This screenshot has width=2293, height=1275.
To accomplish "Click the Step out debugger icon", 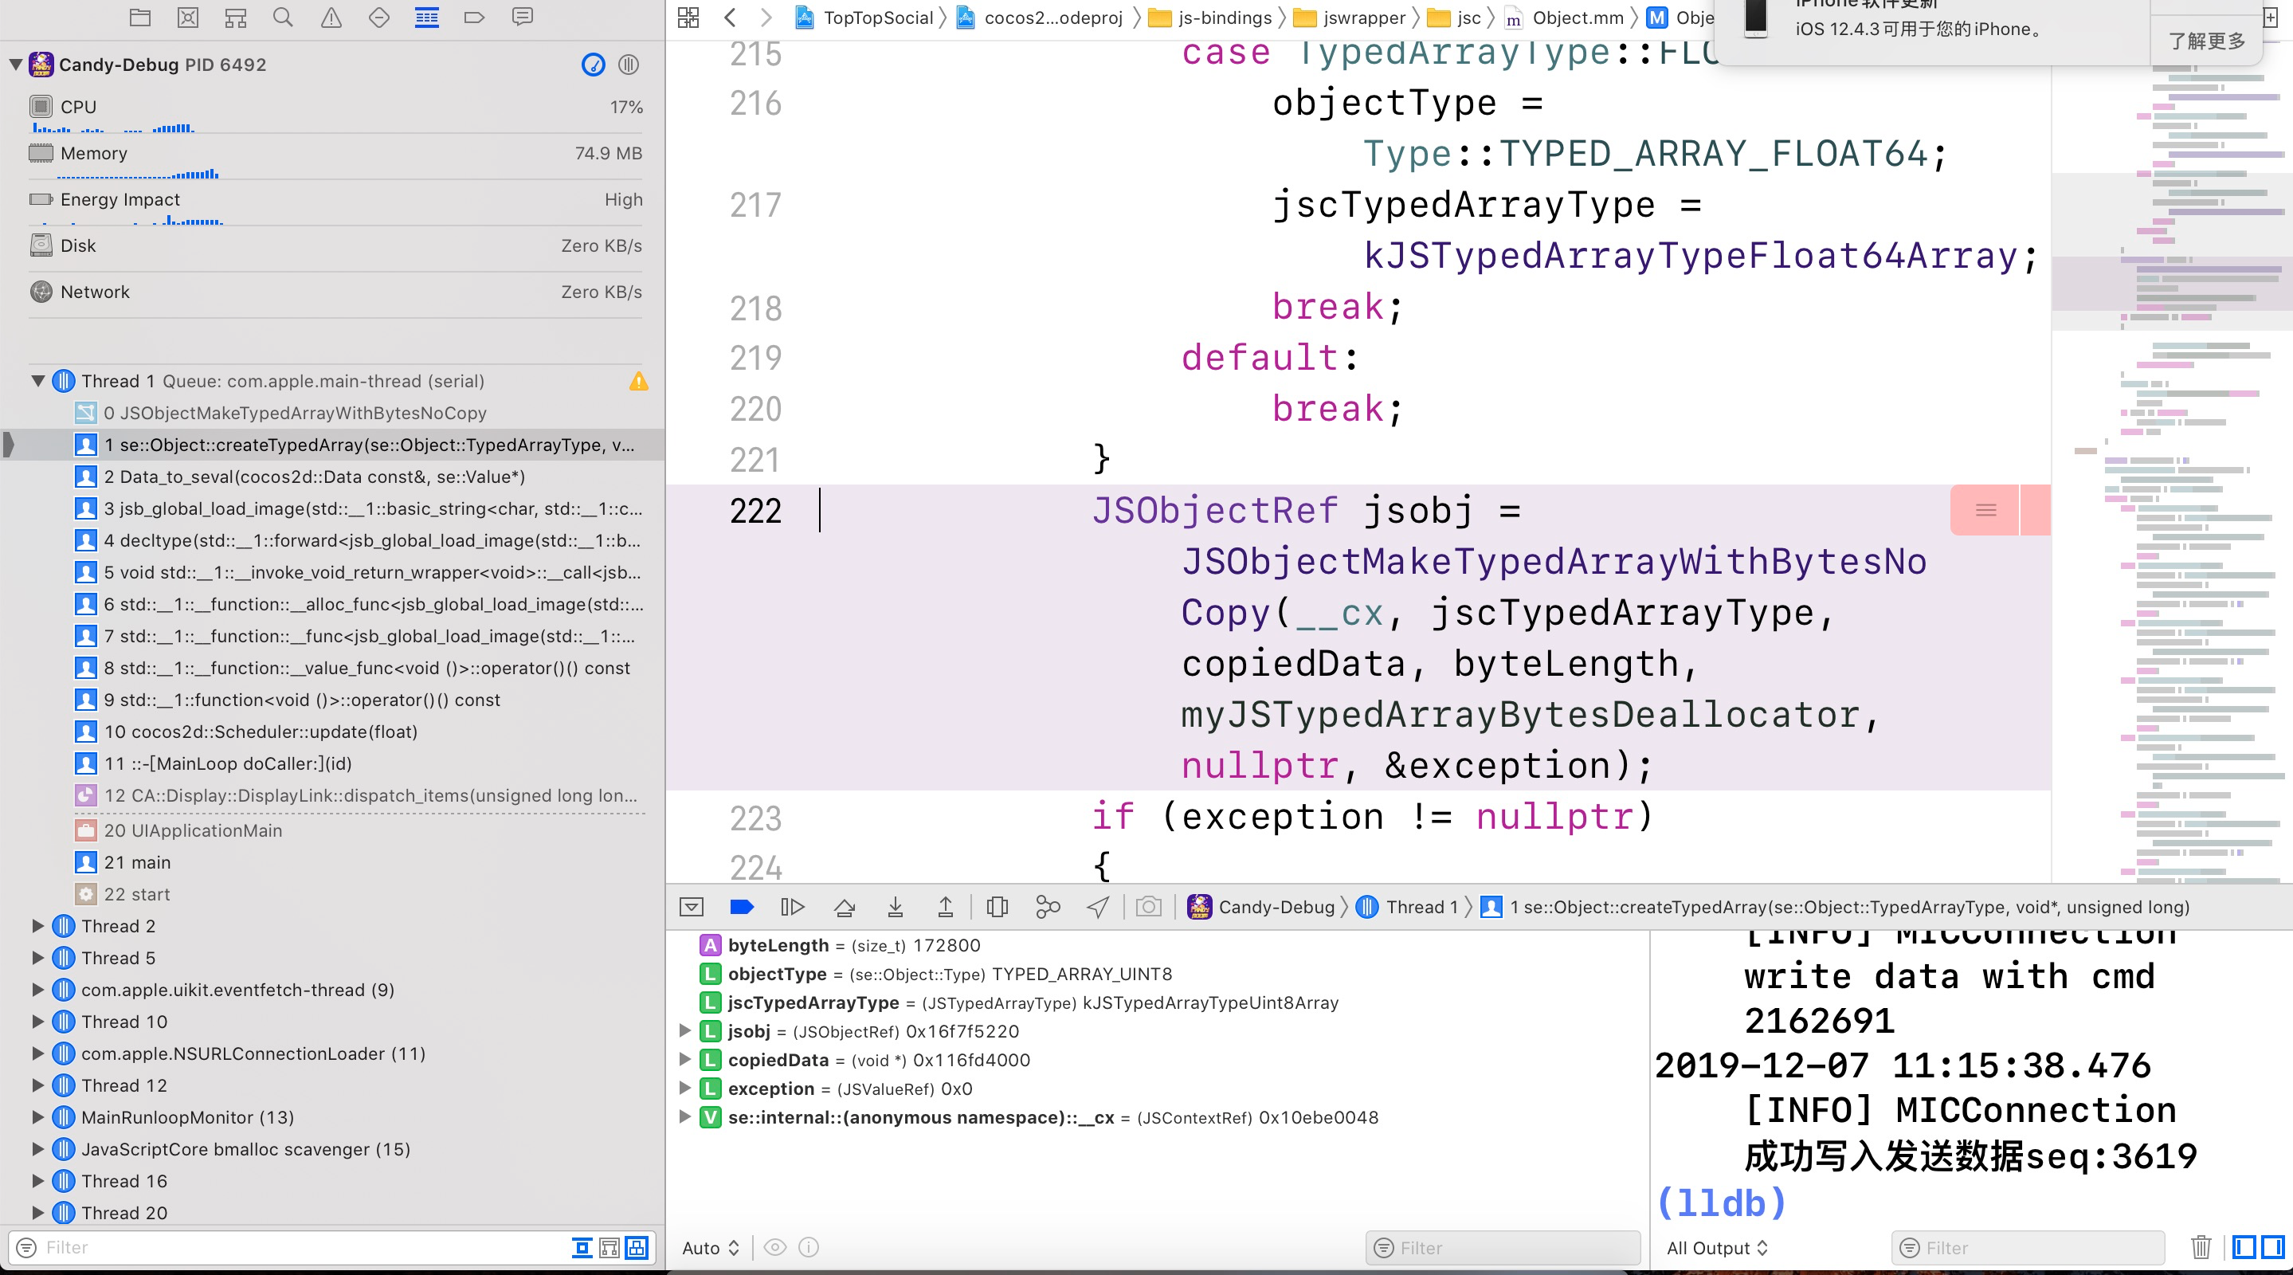I will [946, 908].
